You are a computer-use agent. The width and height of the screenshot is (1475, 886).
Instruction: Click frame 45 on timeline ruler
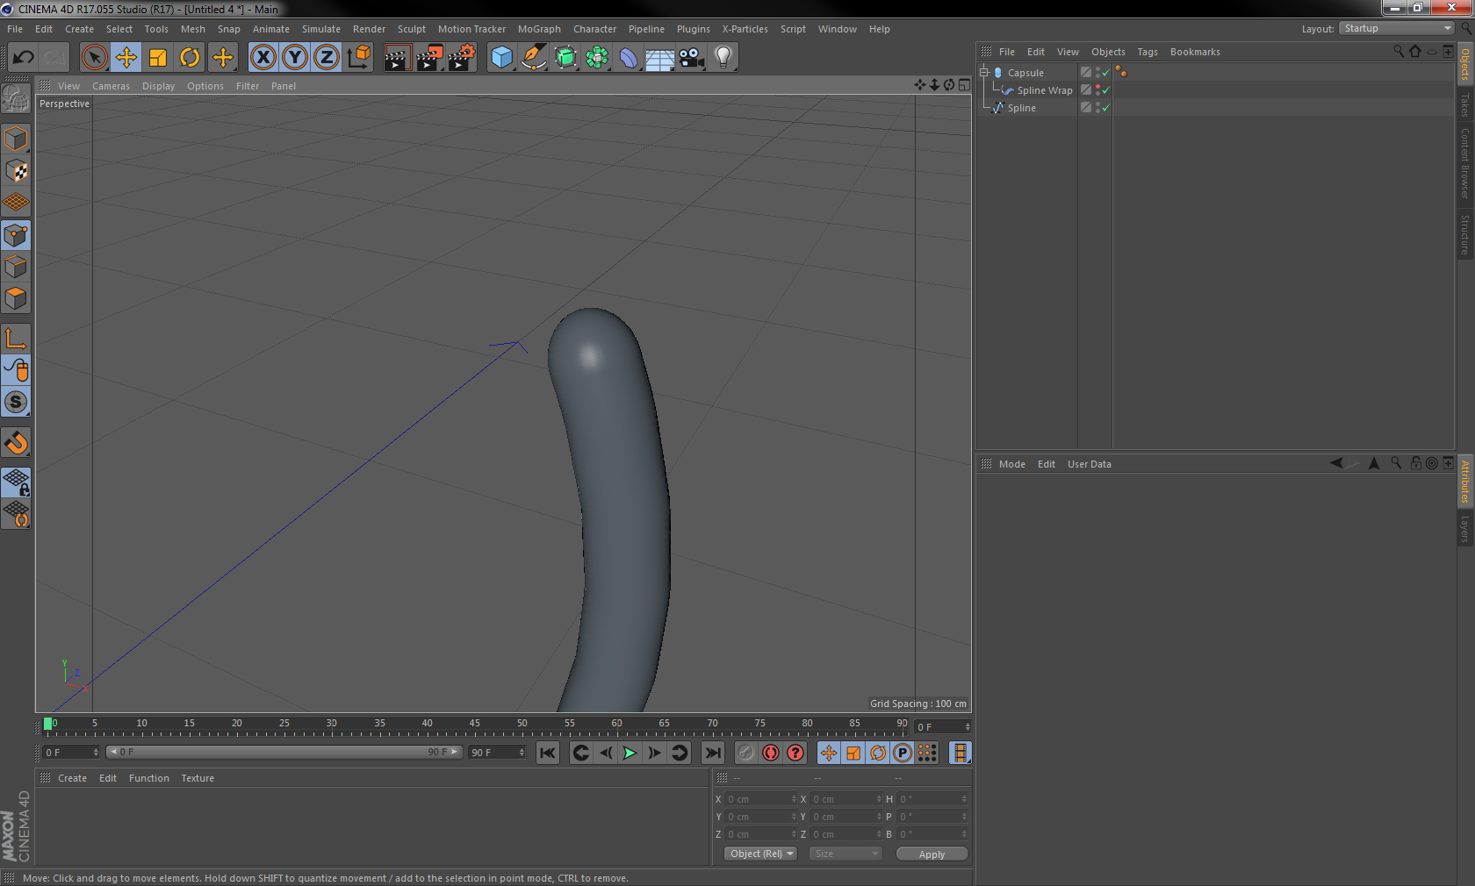coord(475,725)
